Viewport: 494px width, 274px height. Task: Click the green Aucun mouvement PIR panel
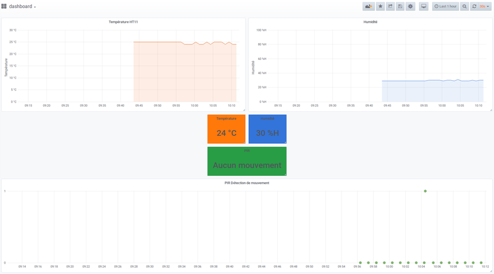pos(246,165)
